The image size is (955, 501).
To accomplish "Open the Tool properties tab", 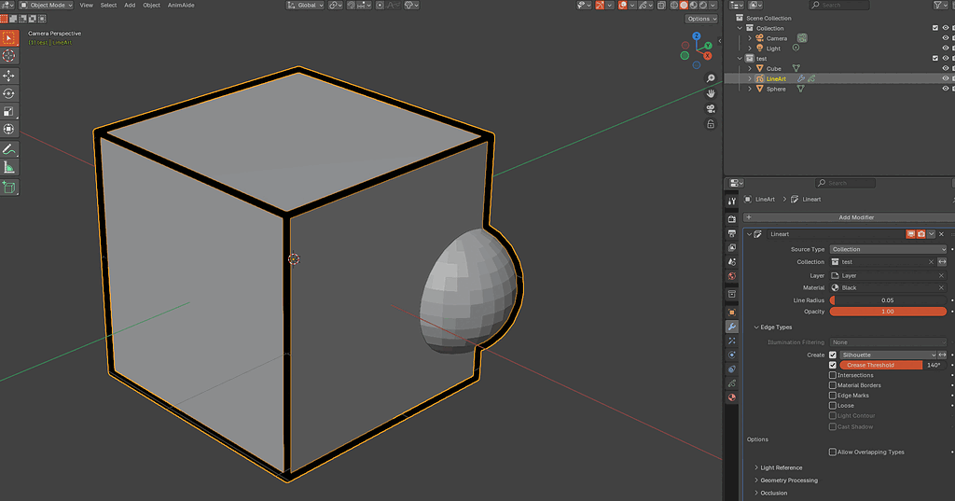I will point(731,202).
